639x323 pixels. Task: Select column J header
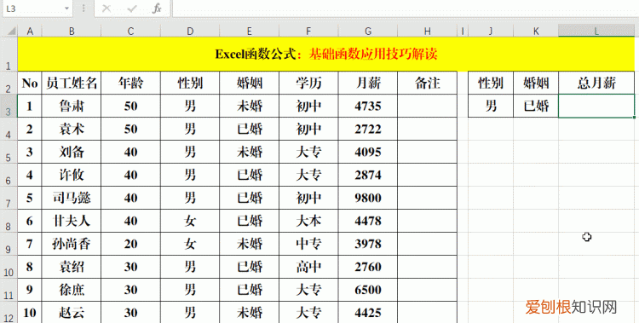pos(491,31)
